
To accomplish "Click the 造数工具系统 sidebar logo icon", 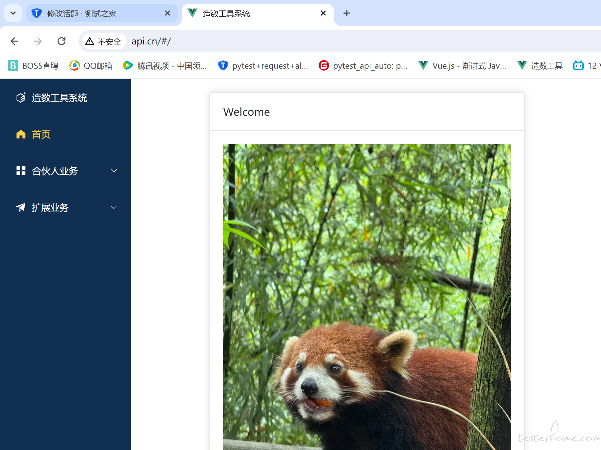I will tap(21, 97).
